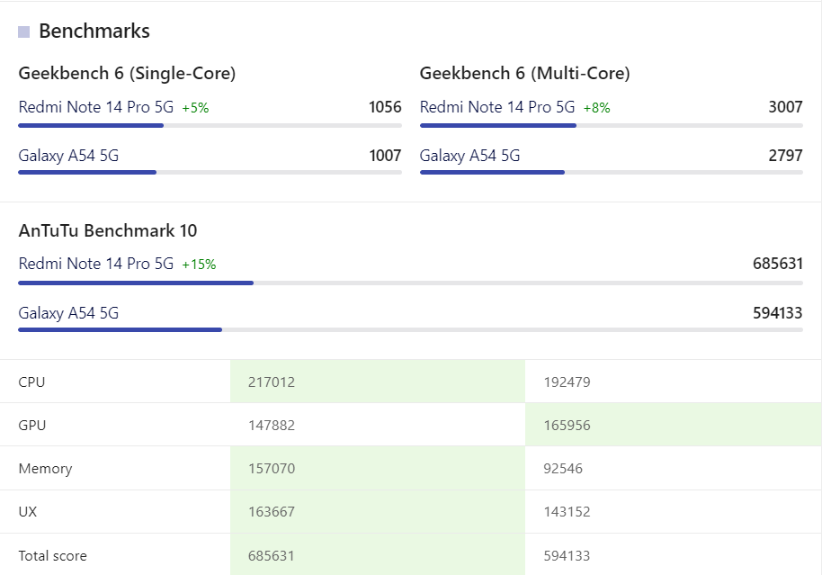
Task: Open Redmi Note 14 Pro 5G link under AnTuTu Benchmark
Action: point(96,264)
